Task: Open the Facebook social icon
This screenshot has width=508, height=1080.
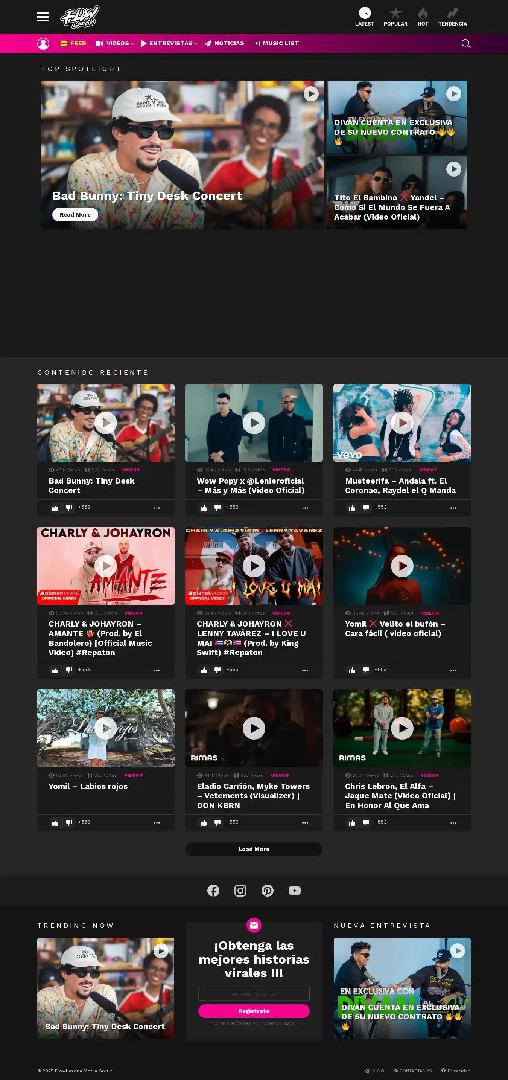Action: (x=213, y=890)
